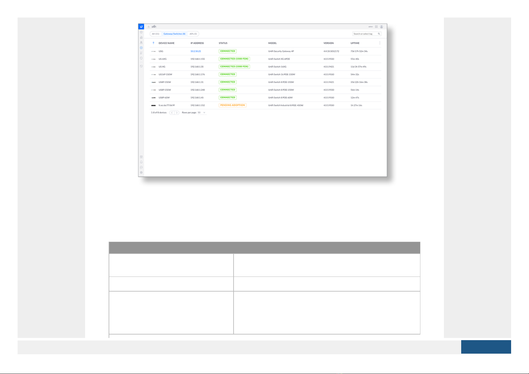Sort by the VERSION column header
Image resolution: width=529 pixels, height=374 pixels.
click(329, 43)
